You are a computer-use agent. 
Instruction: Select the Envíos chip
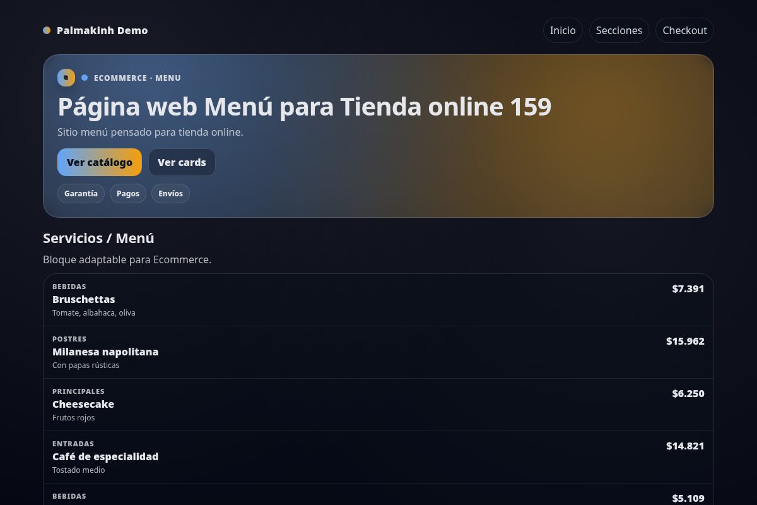click(170, 193)
